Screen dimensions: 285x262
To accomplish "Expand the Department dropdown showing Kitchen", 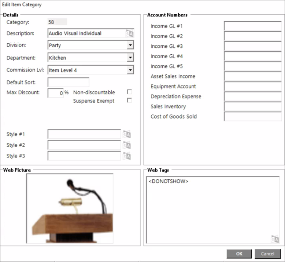I will pyautogui.click(x=130, y=58).
